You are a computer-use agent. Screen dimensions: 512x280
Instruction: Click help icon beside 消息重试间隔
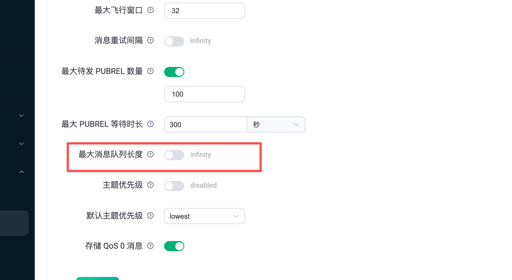[150, 40]
